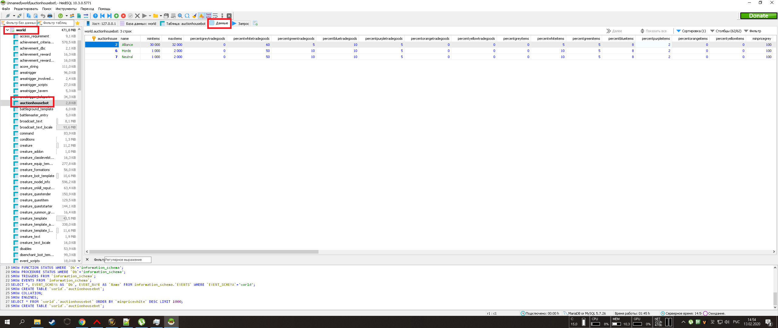Open refresh button dropdown arrow

[67, 16]
